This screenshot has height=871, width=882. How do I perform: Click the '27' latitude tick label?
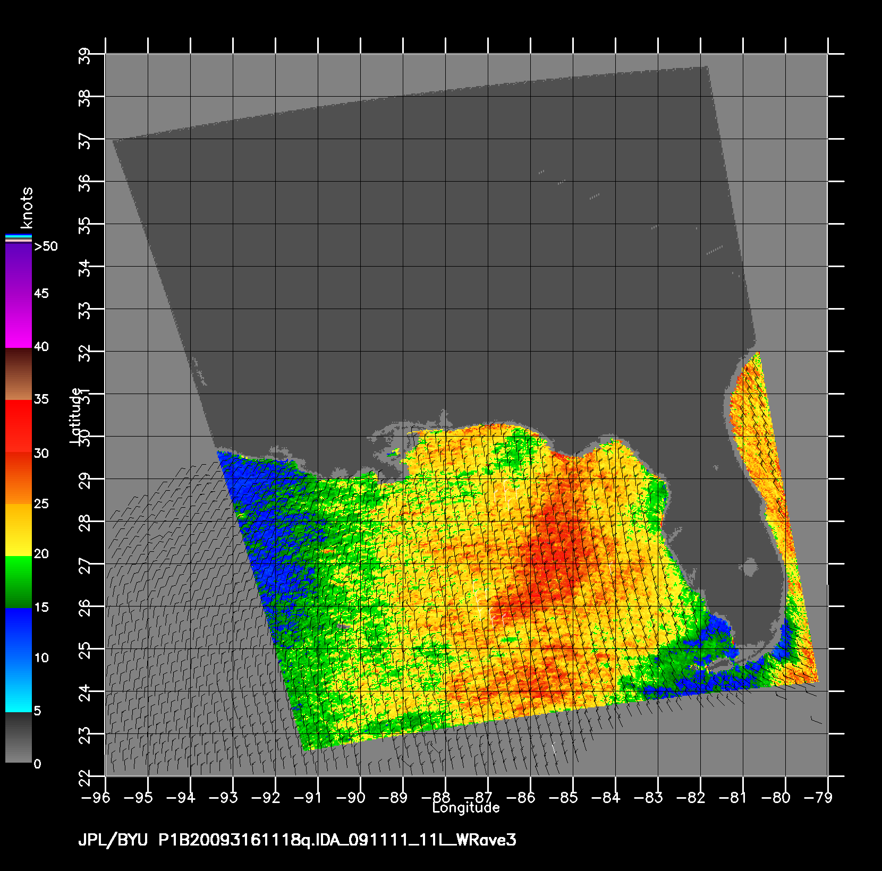84,565
